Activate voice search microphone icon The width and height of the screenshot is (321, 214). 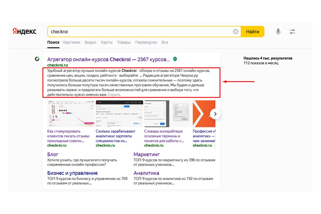tap(278, 32)
